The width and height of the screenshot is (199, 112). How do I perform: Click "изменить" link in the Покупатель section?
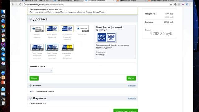pyautogui.click(x=132, y=98)
